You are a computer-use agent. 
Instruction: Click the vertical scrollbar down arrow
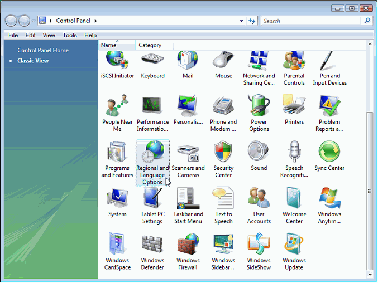click(370, 275)
